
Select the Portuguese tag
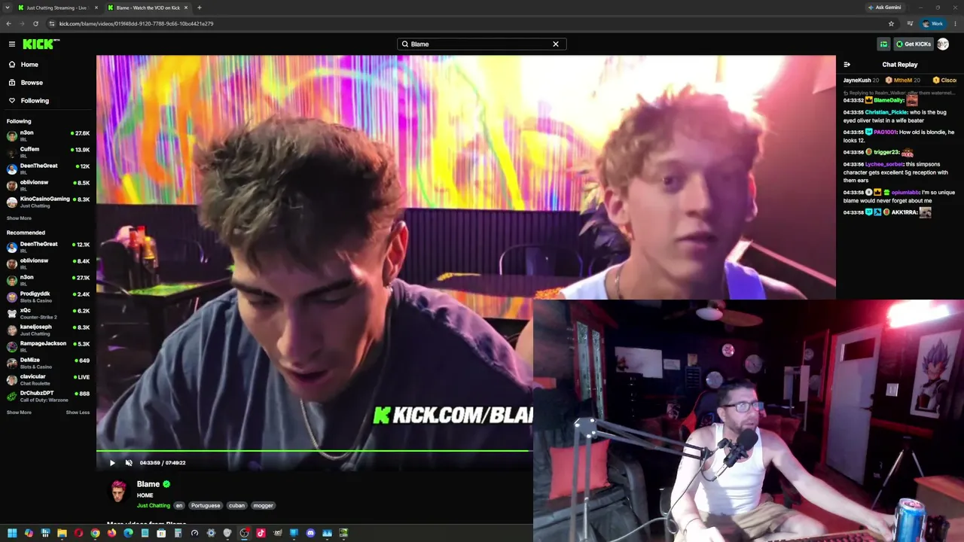206,506
